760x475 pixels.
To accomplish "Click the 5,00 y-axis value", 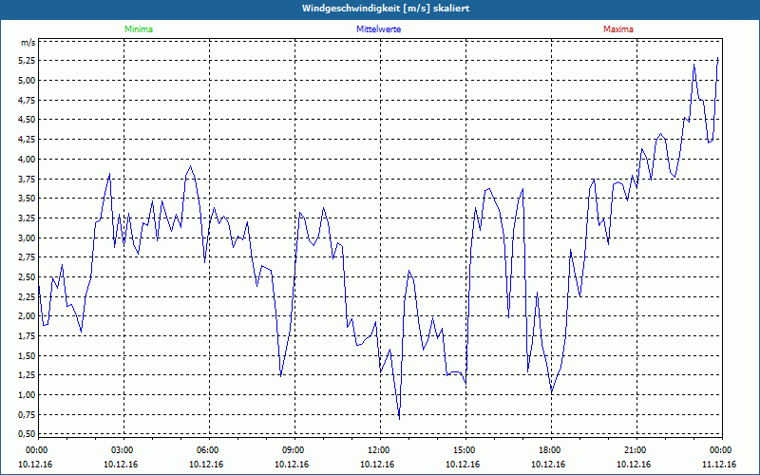I will pos(28,81).
